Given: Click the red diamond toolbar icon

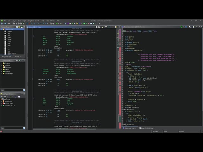Looking at the screenshot, I should [89, 24].
